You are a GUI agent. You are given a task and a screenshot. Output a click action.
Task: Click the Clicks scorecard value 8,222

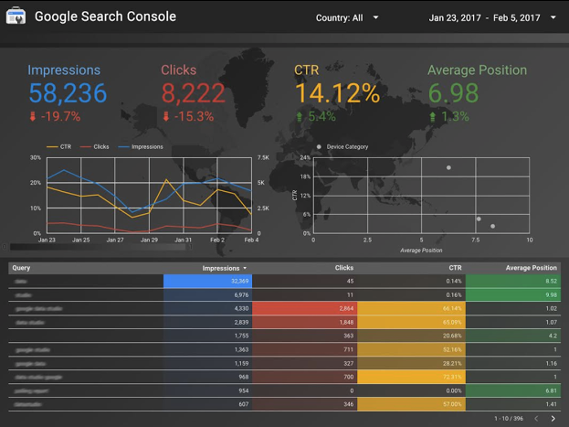(x=193, y=93)
